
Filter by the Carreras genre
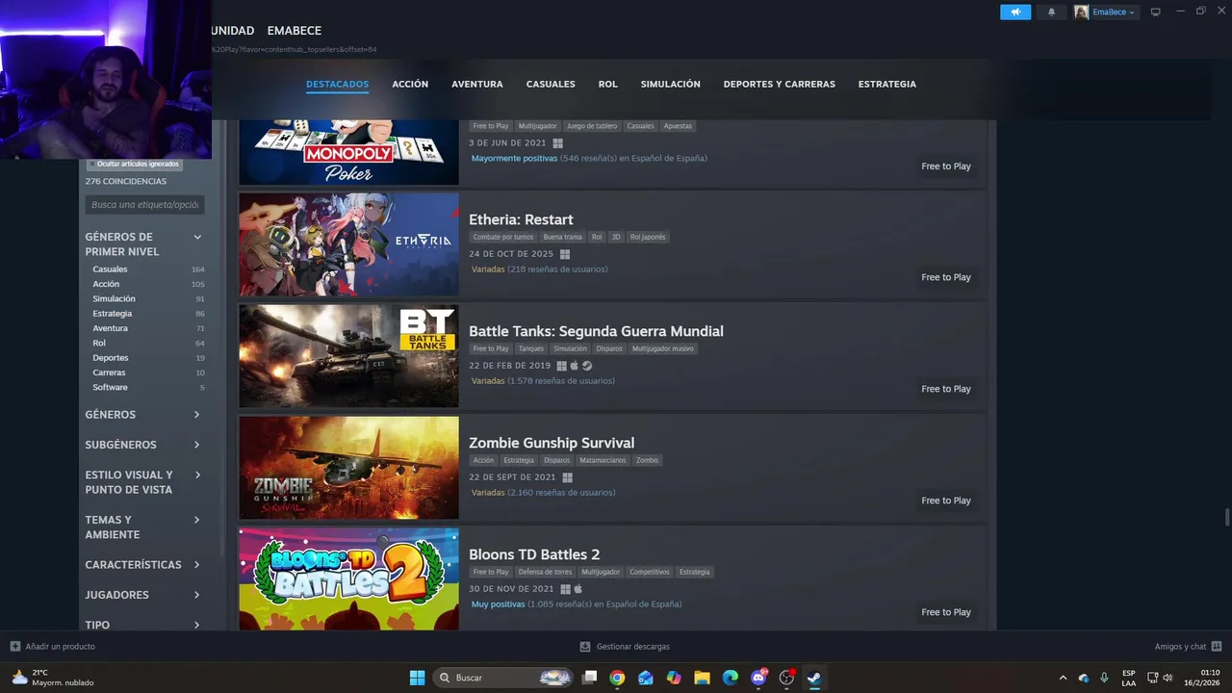(109, 372)
